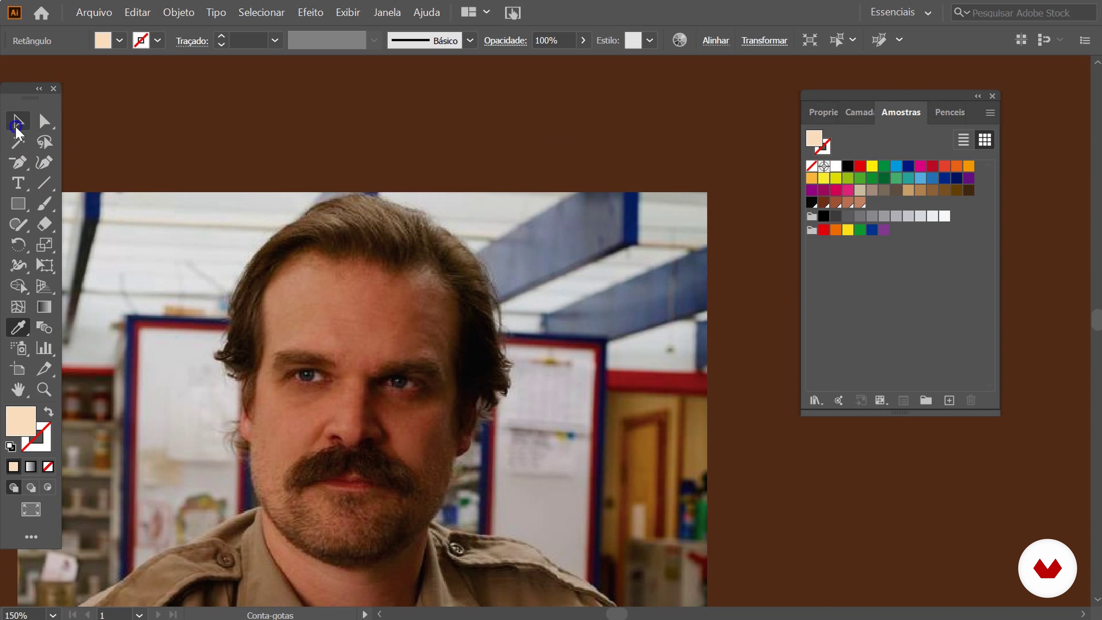The width and height of the screenshot is (1102, 620).
Task: Switch to the Penceis tab
Action: point(950,113)
